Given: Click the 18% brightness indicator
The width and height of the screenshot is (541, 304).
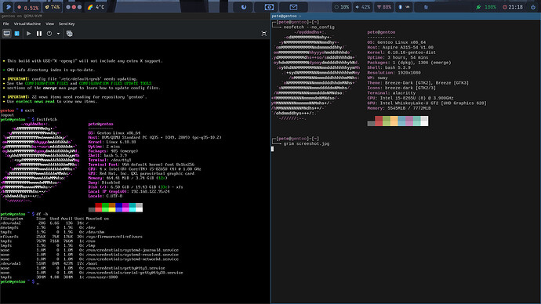Looking at the screenshot, I should click(x=342, y=7).
